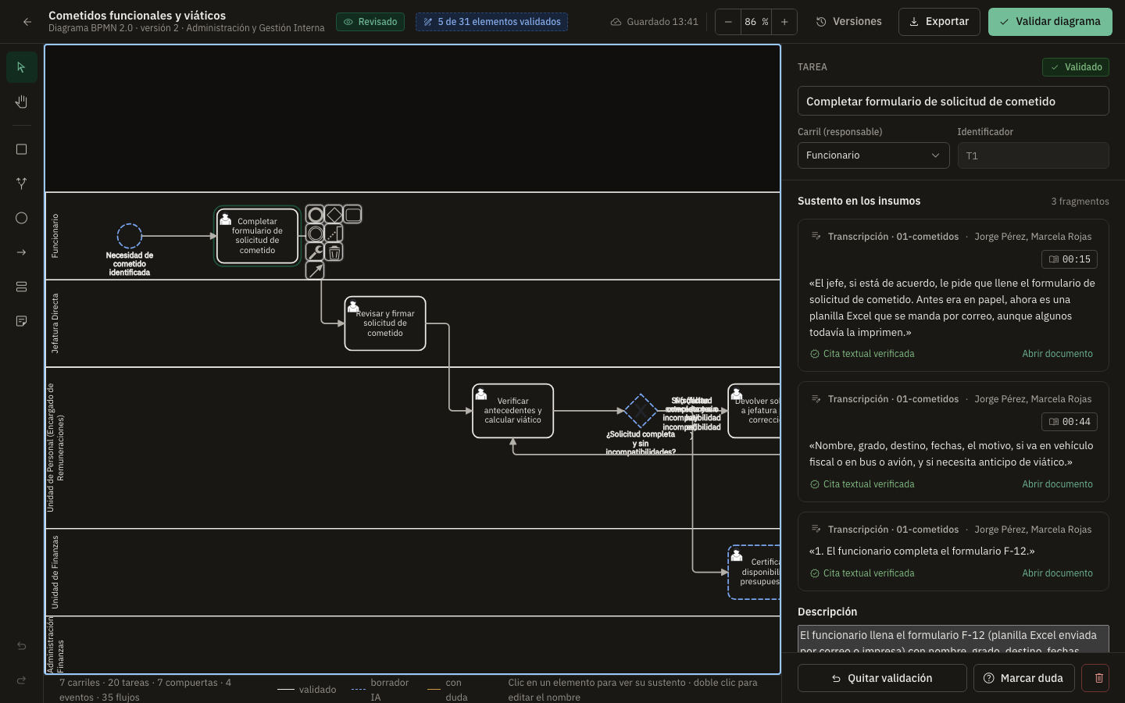The height and width of the screenshot is (703, 1125).
Task: Select the start event Necesidad de cometido identificada
Action: pos(130,236)
